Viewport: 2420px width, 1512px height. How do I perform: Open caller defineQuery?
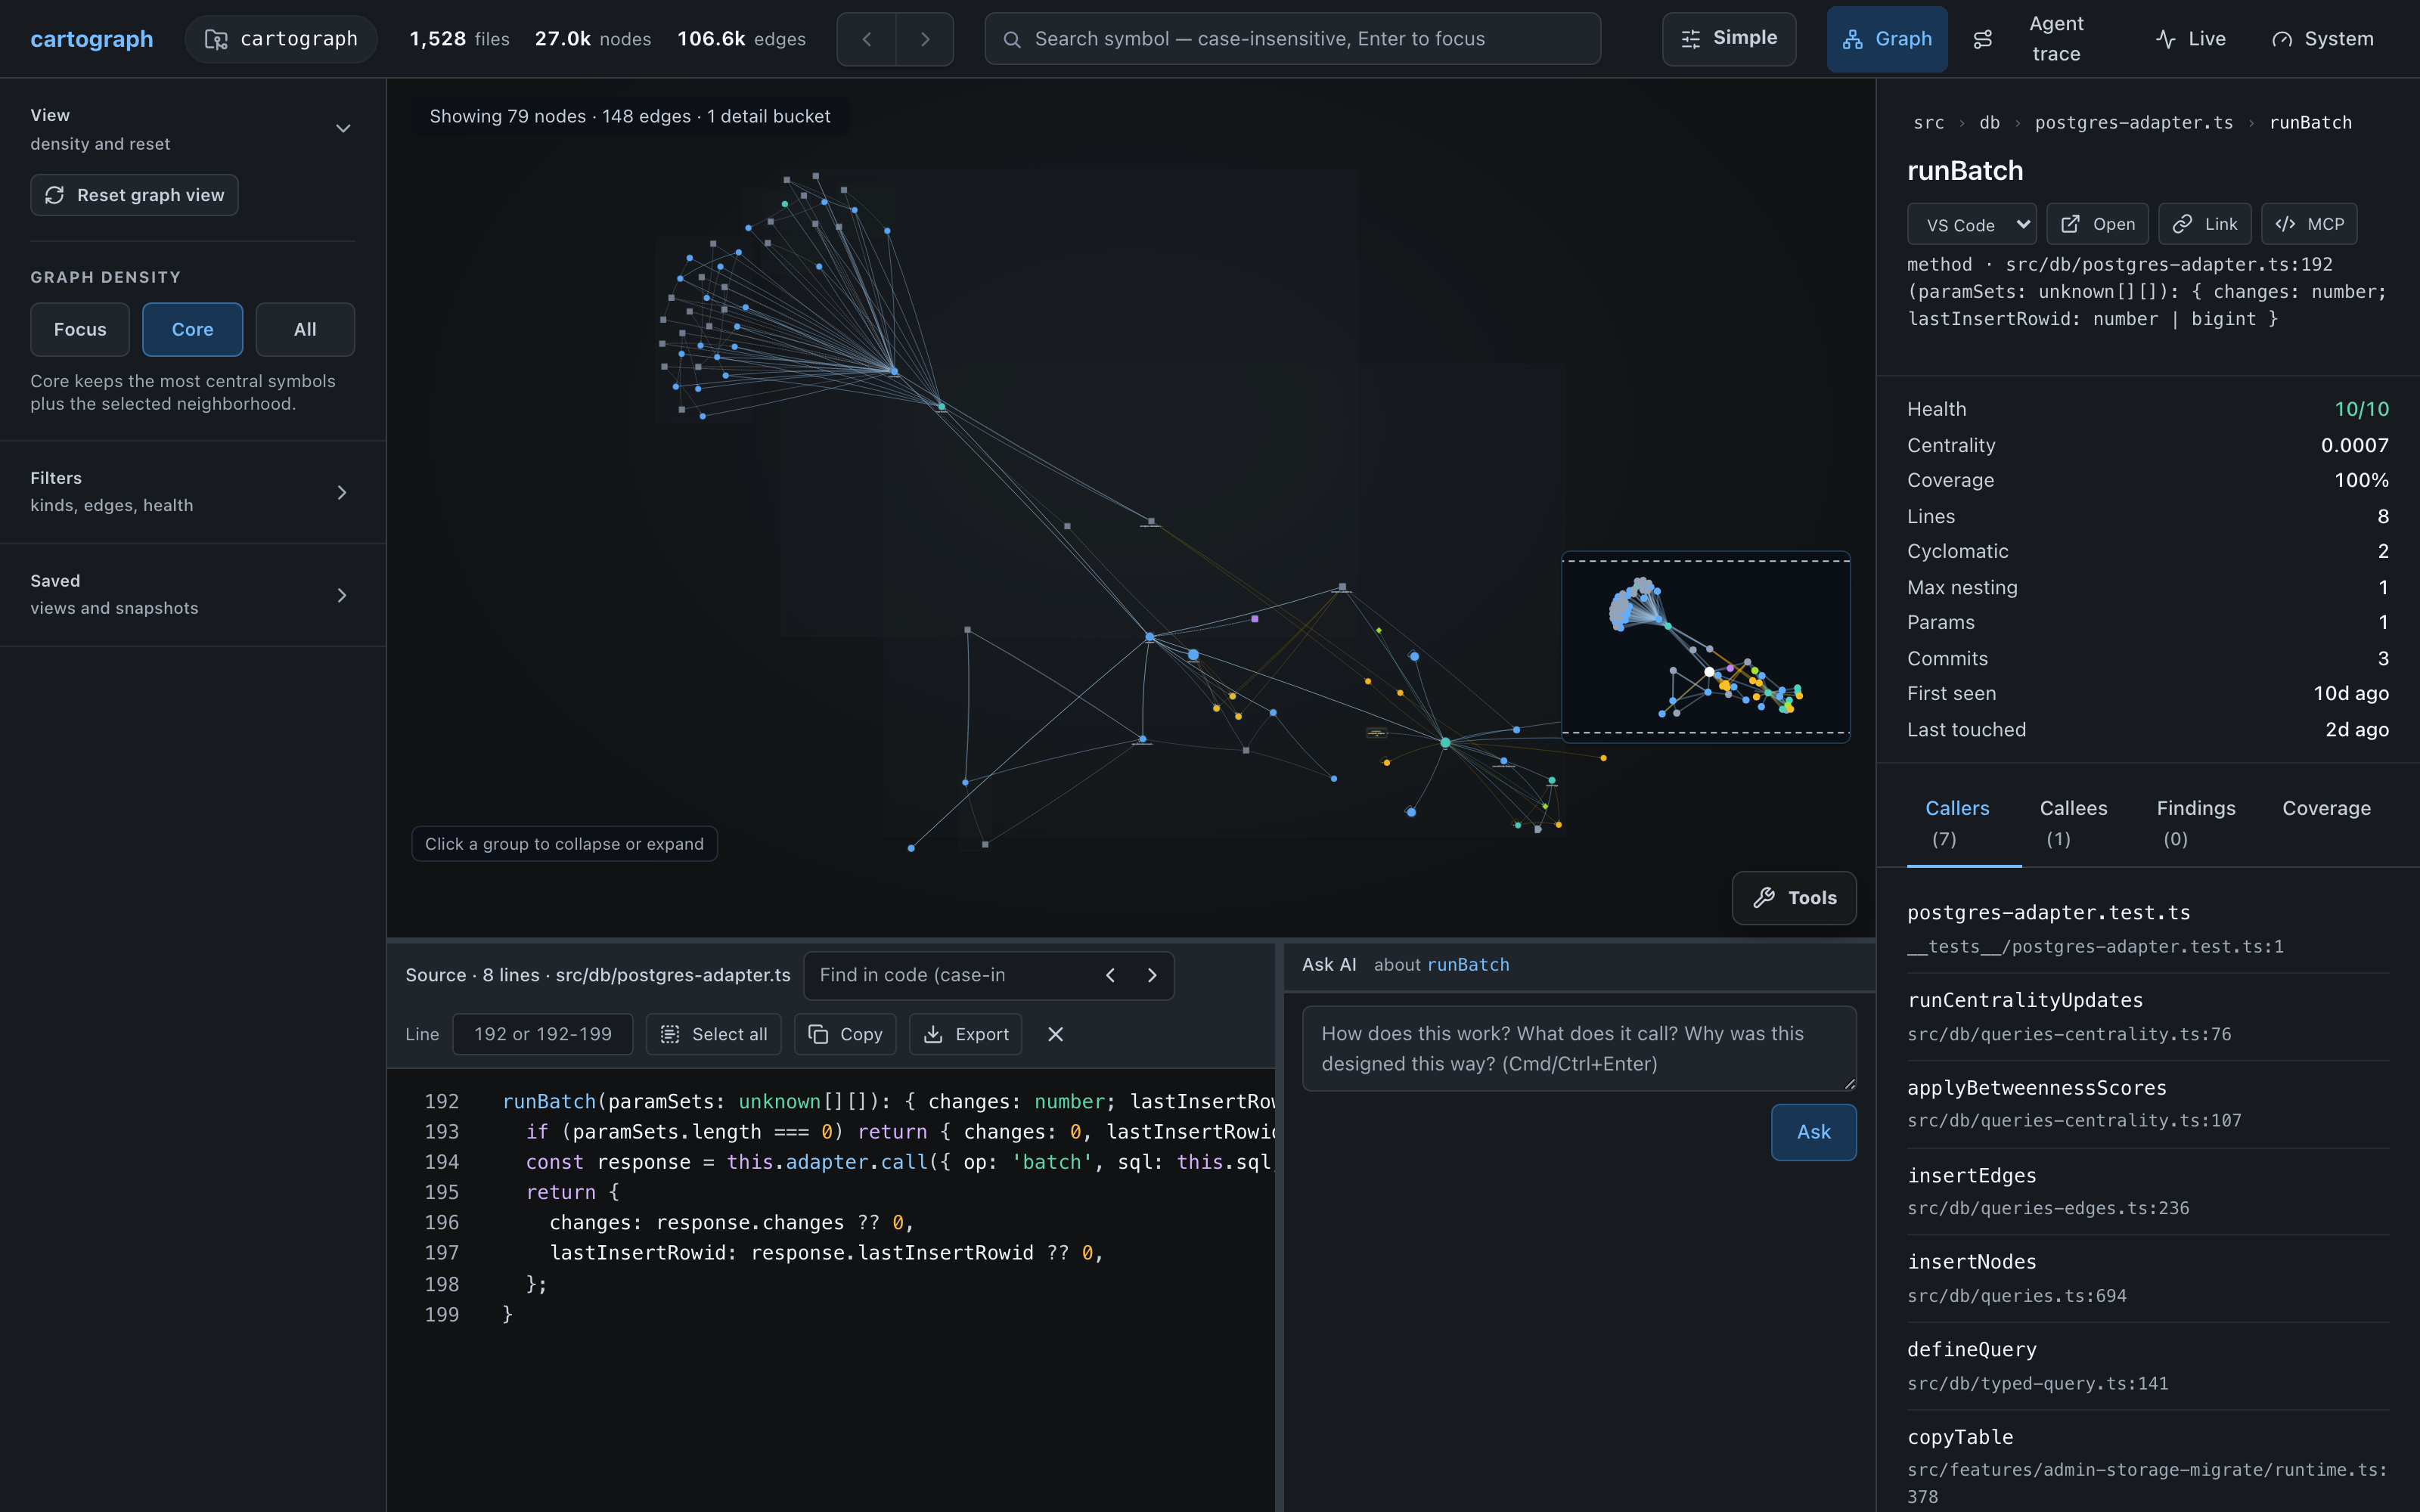[2147, 1365]
